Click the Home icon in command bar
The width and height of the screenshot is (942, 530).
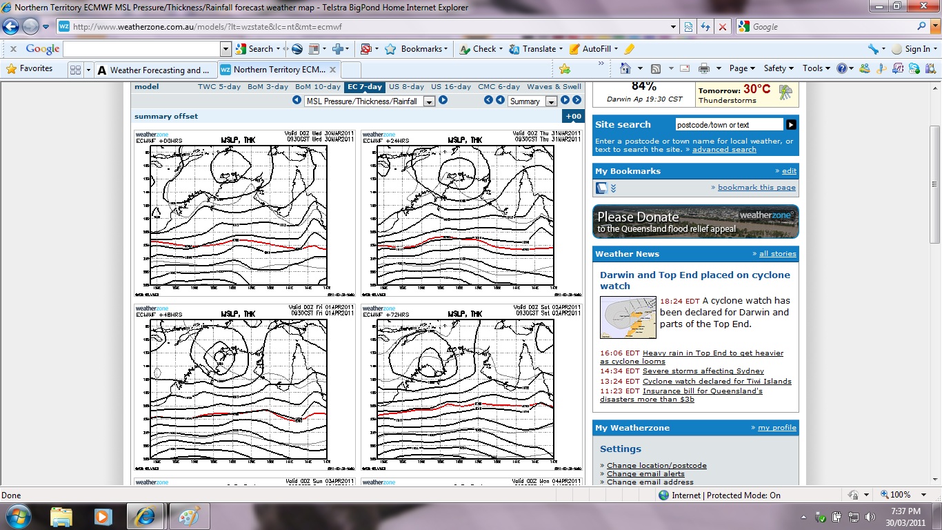pos(625,68)
